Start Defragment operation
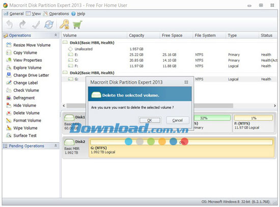The image size is (280, 207). tap(20, 98)
